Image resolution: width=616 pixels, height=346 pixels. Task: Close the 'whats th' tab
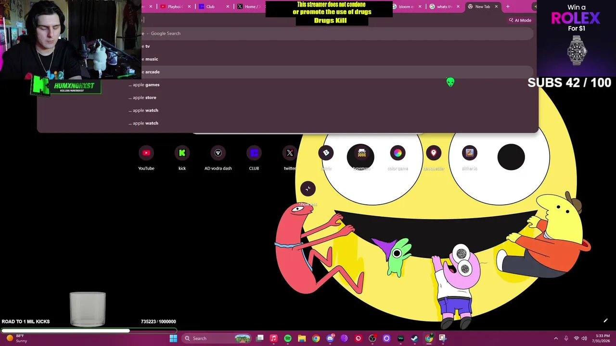[458, 7]
